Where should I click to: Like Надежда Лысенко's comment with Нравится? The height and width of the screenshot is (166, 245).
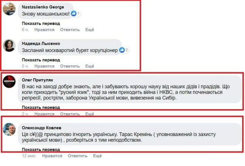pyautogui.click(x=45, y=66)
